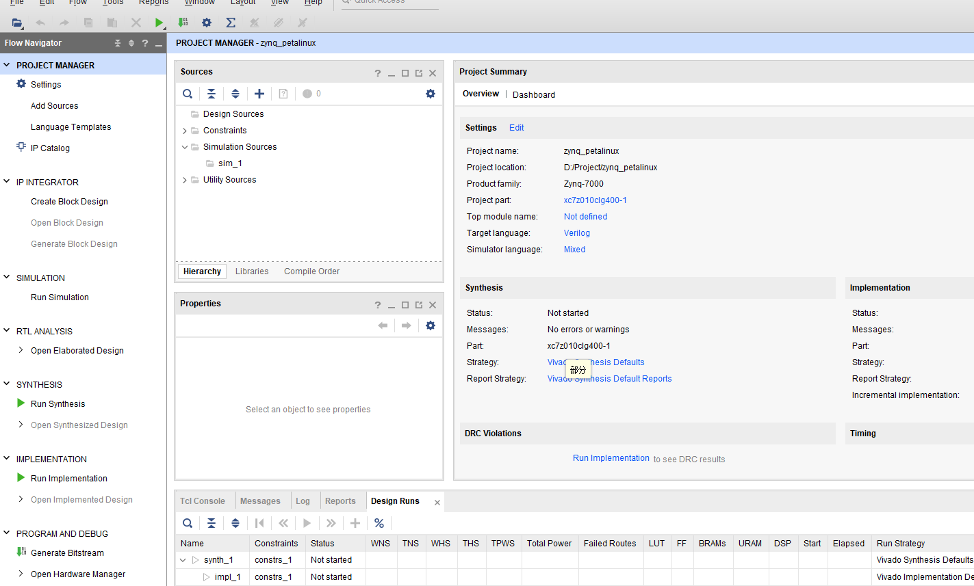Open Sources panel help question mark

click(378, 73)
